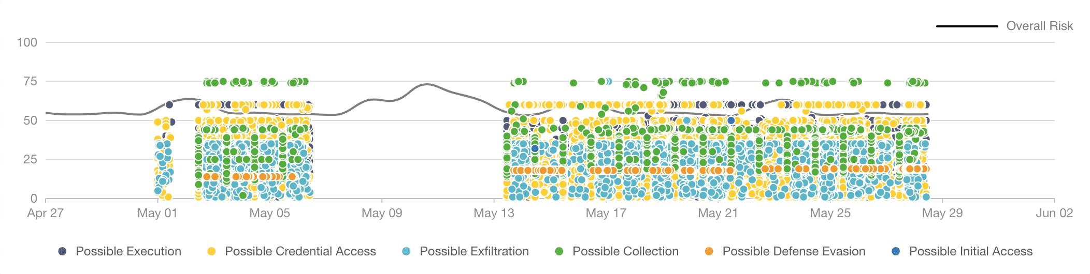Toggle the Possible Defense Evasion label

pyautogui.click(x=794, y=251)
